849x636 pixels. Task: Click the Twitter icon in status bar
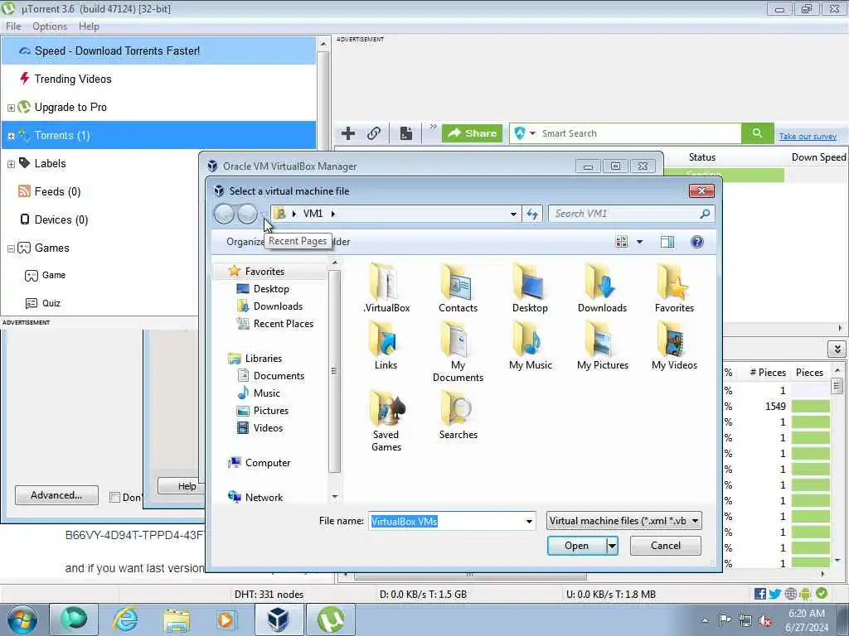pyautogui.click(x=775, y=594)
